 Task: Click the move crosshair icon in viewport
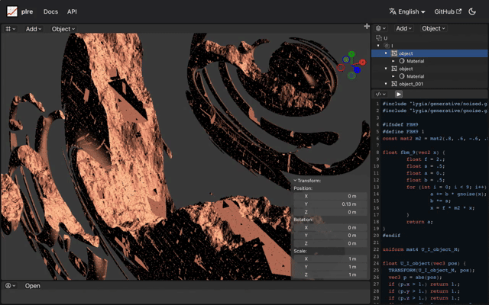click(x=367, y=27)
